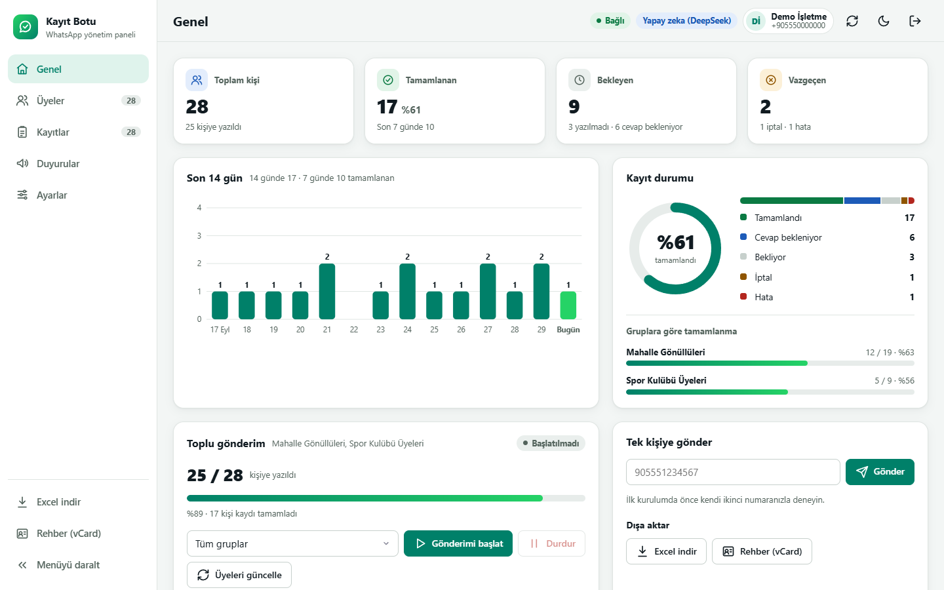Click the Bugün bar in chart
This screenshot has width=944, height=590.
point(568,305)
